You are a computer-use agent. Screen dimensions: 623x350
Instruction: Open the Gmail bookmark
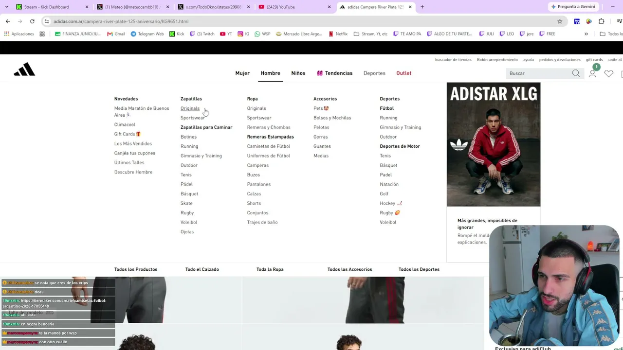pos(116,34)
